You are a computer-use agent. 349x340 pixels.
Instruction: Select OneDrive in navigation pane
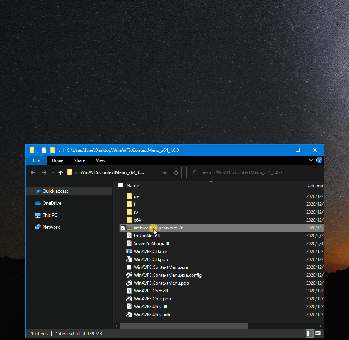pyautogui.click(x=52, y=203)
